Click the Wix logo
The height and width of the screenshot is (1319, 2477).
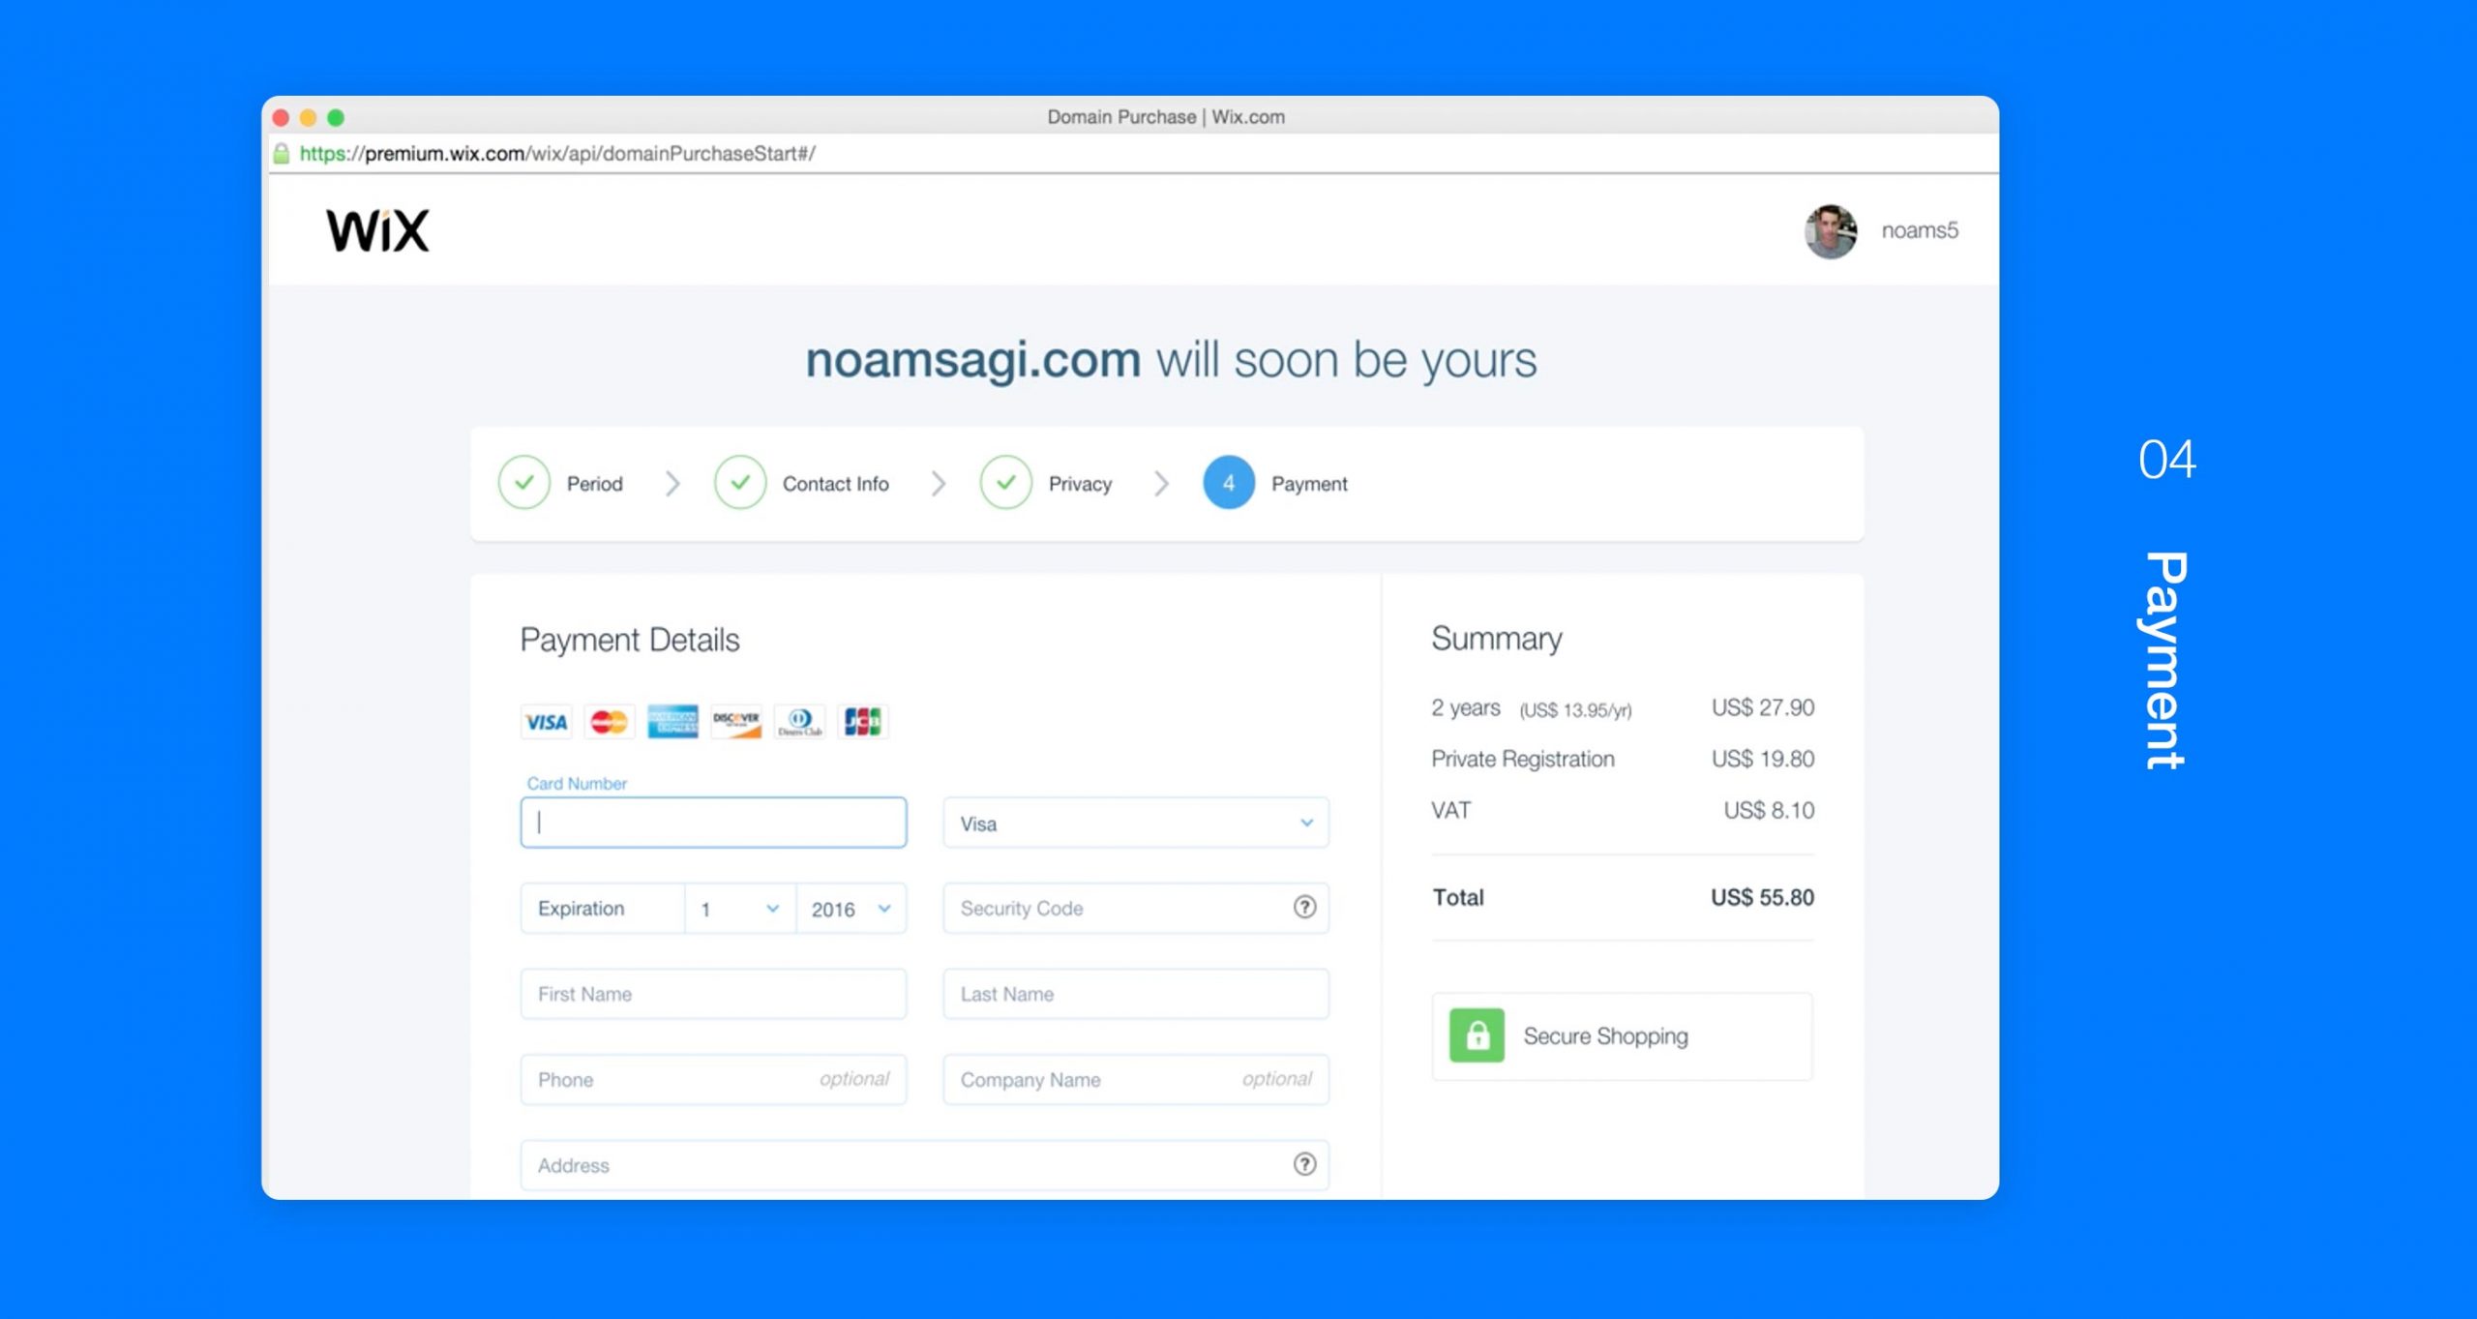[x=377, y=230]
